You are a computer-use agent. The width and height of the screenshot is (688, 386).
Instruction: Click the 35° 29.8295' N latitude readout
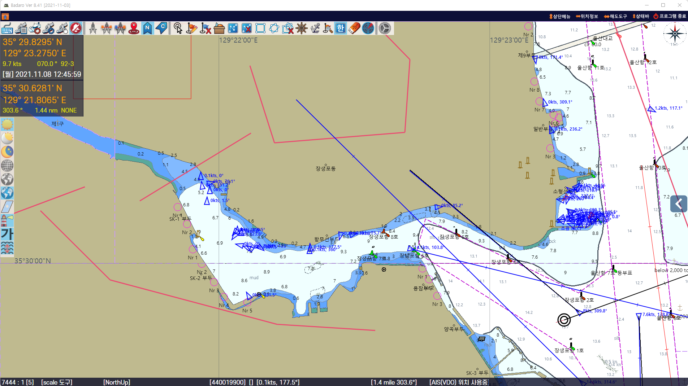click(33, 42)
